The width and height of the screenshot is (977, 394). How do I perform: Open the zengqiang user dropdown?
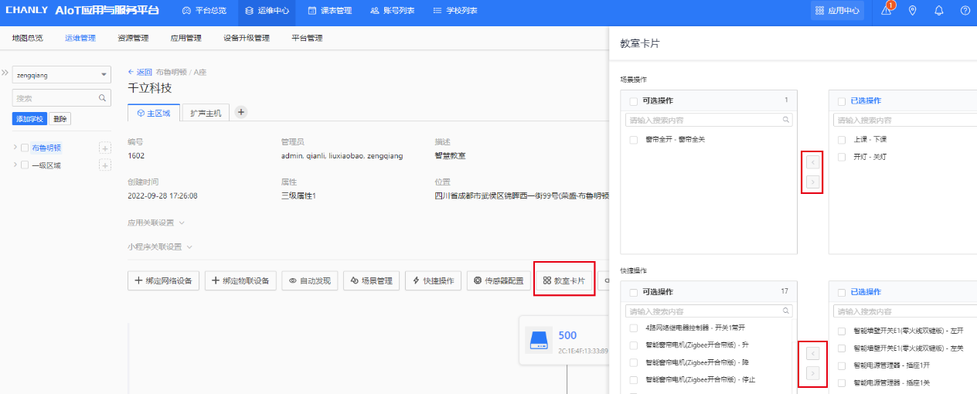pos(61,75)
